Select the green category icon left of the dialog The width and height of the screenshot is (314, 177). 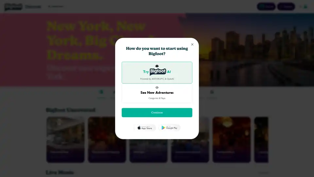pyautogui.click(x=101, y=92)
